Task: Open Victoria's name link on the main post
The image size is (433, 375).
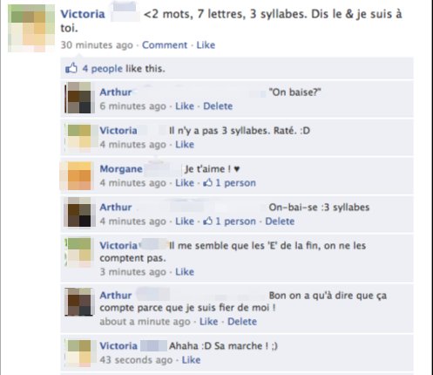Action: 83,14
